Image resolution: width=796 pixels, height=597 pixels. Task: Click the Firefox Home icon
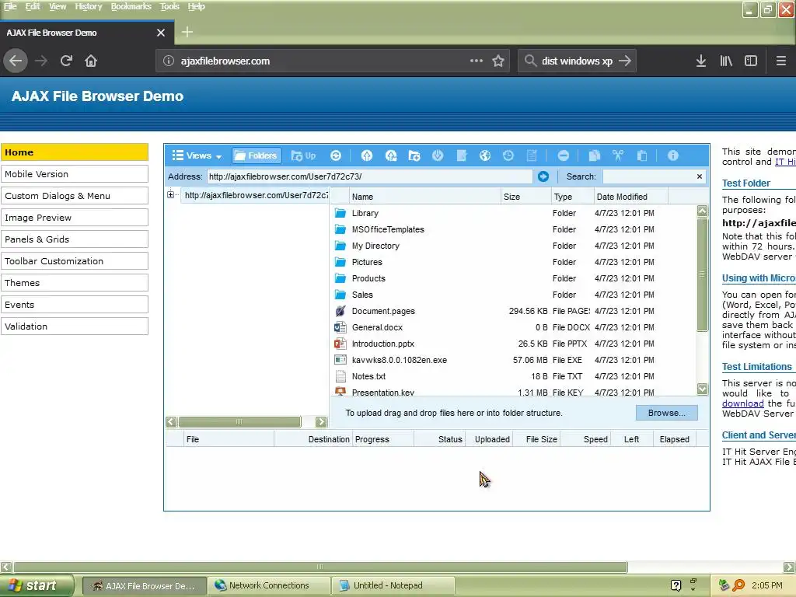click(x=91, y=61)
